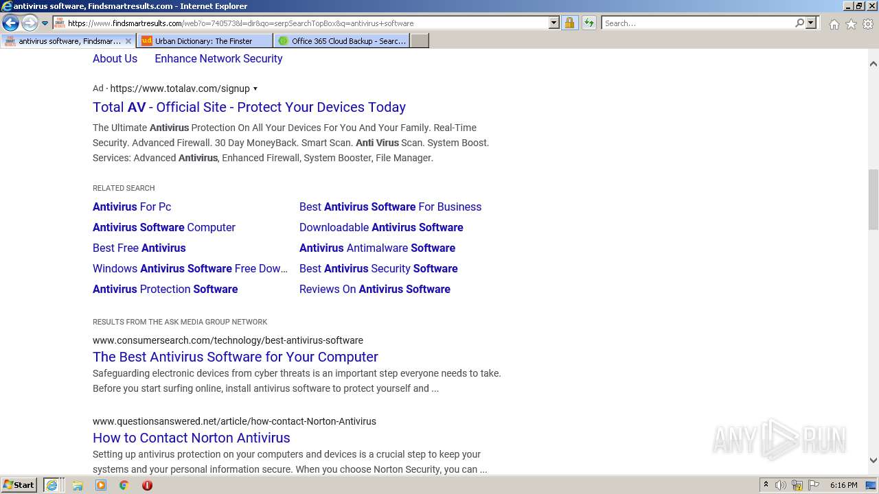Click the questionsanswered.net result URL text
The image size is (879, 494).
click(234, 421)
